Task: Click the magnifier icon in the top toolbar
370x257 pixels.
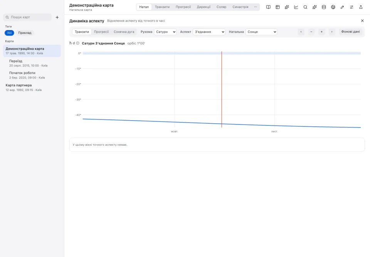Action: [x=305, y=7]
